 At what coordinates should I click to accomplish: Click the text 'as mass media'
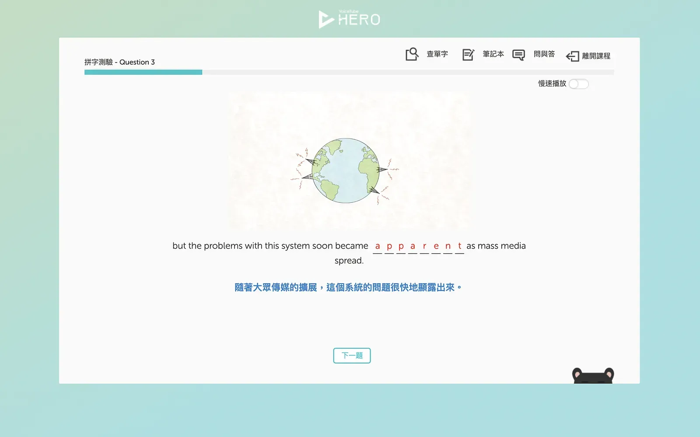[x=496, y=246]
